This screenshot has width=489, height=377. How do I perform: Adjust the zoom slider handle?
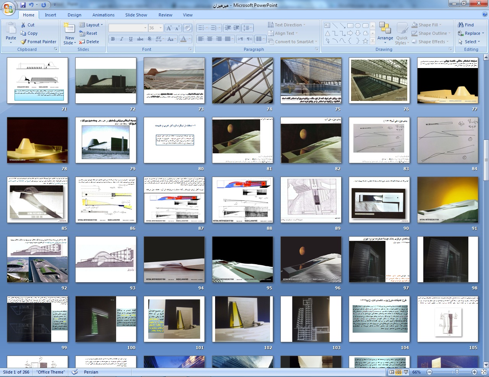point(457,372)
